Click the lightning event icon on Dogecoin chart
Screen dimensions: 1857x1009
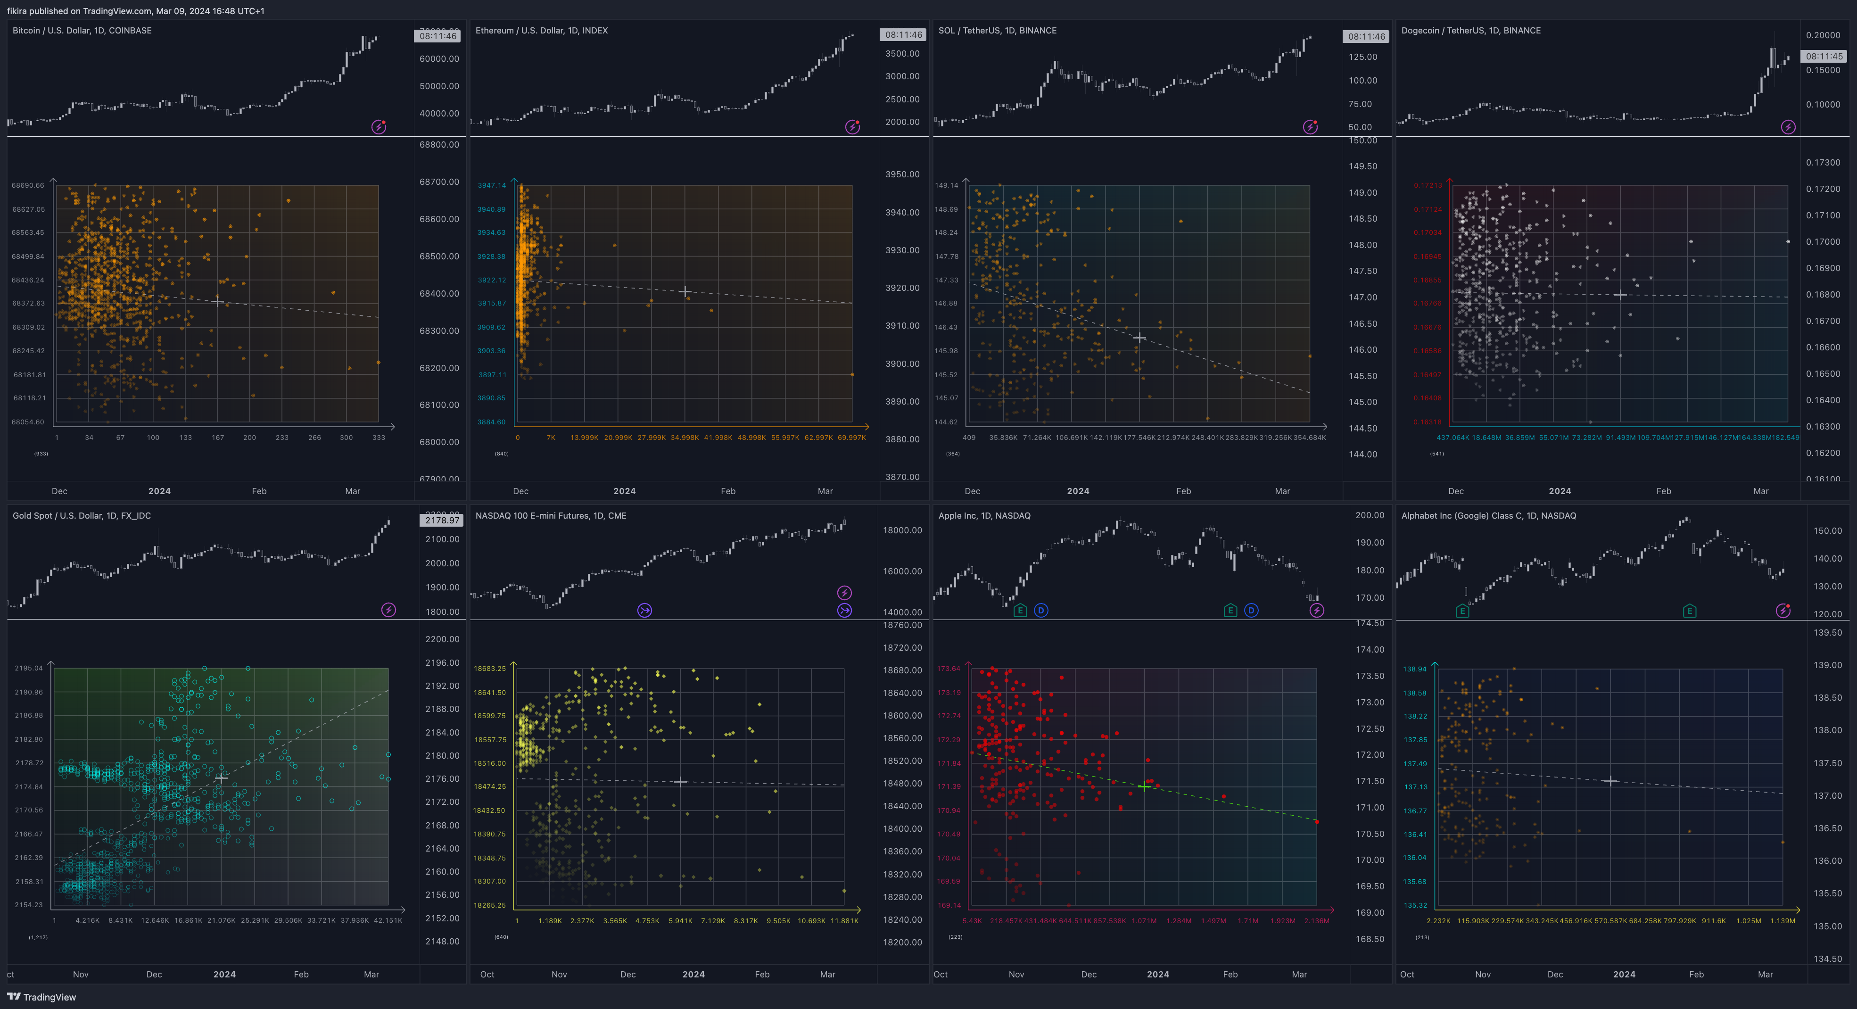(1788, 127)
